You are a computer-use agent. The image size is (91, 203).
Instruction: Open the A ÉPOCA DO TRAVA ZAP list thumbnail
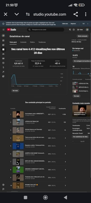pos(18,122)
